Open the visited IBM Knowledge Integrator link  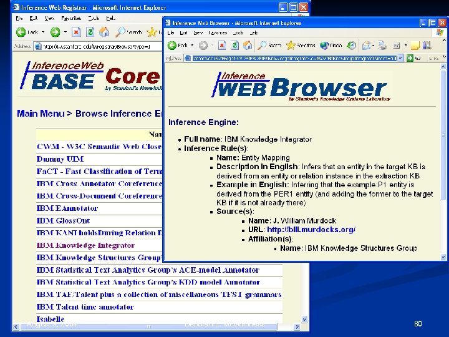[85, 245]
